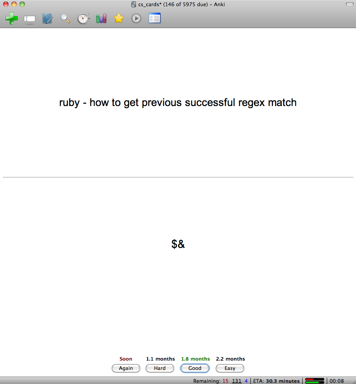Open the card browser magnifier icon
The width and height of the screenshot is (356, 384).
click(65, 18)
